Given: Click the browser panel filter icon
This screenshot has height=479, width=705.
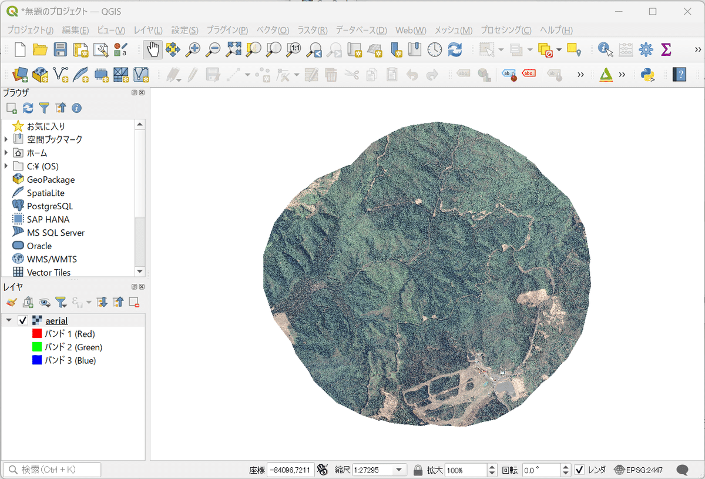Looking at the screenshot, I should click(x=44, y=108).
